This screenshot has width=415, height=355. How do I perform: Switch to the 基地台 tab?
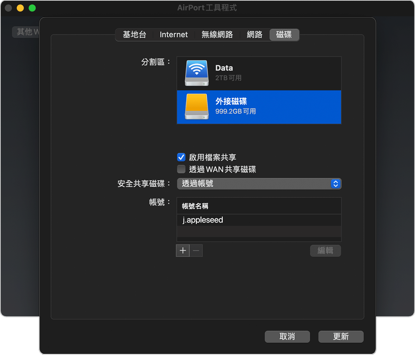[134, 35]
